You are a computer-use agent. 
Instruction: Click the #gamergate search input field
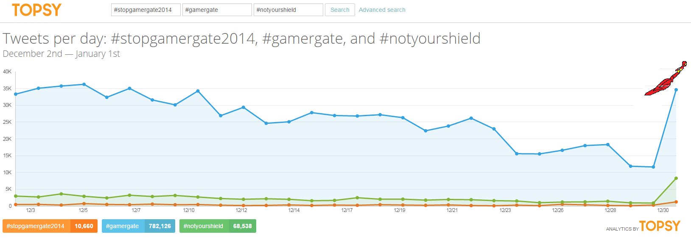[217, 10]
